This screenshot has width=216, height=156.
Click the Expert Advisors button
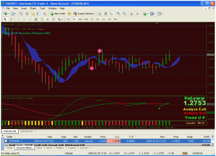click(84, 13)
